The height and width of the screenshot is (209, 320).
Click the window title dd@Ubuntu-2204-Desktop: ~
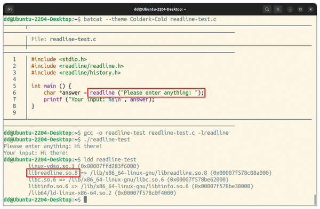(160, 10)
